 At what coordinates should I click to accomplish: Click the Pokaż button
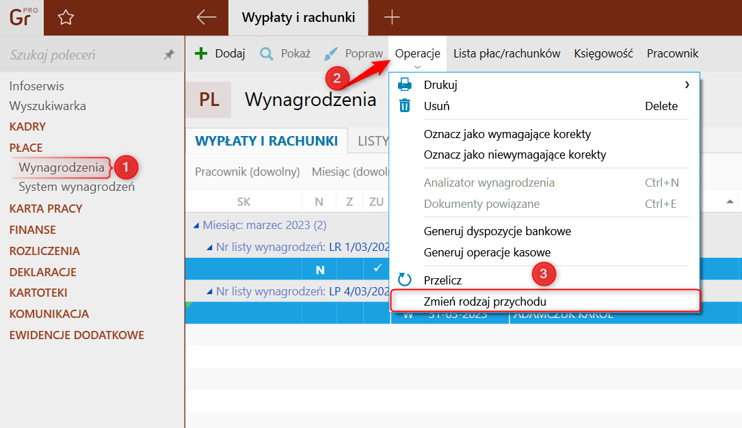(285, 53)
